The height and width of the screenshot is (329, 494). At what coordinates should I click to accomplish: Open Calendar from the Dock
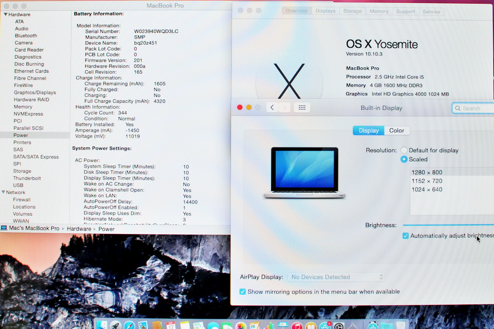click(x=171, y=325)
